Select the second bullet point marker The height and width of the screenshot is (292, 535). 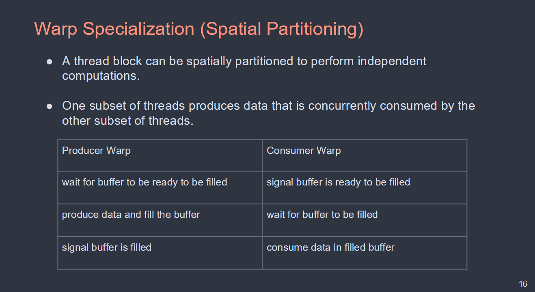pyautogui.click(x=50, y=107)
